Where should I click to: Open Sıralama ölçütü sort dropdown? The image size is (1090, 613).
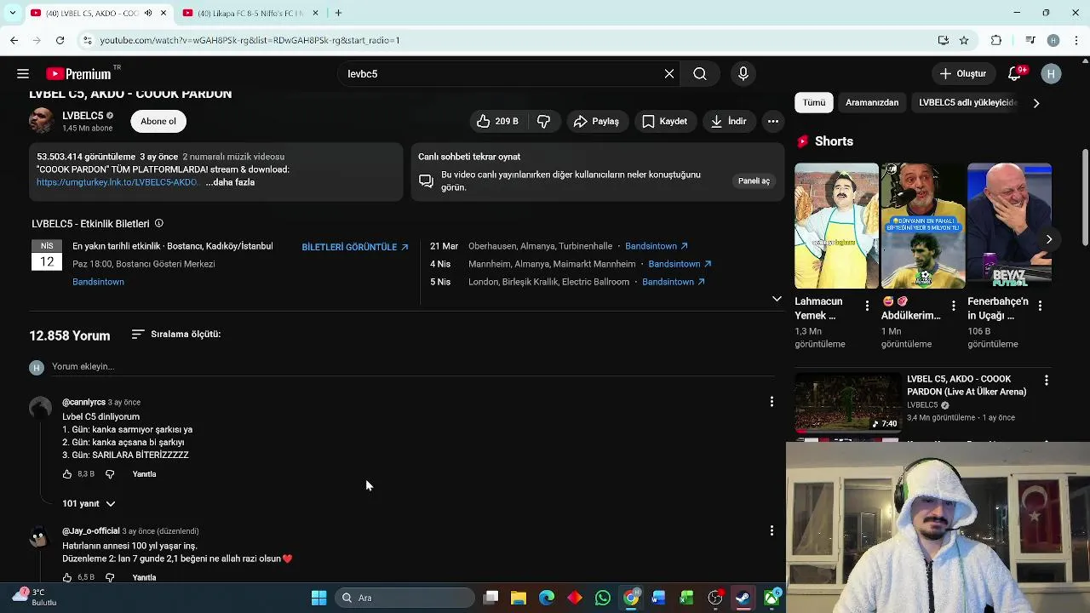tap(176, 335)
